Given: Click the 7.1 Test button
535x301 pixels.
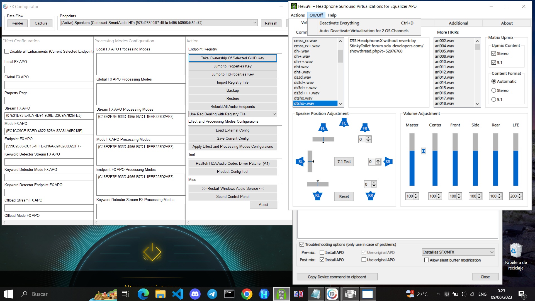Looking at the screenshot, I should [344, 162].
